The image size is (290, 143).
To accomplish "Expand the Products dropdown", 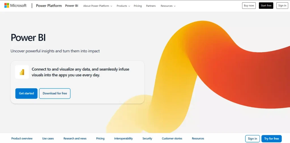I will tap(123, 6).
